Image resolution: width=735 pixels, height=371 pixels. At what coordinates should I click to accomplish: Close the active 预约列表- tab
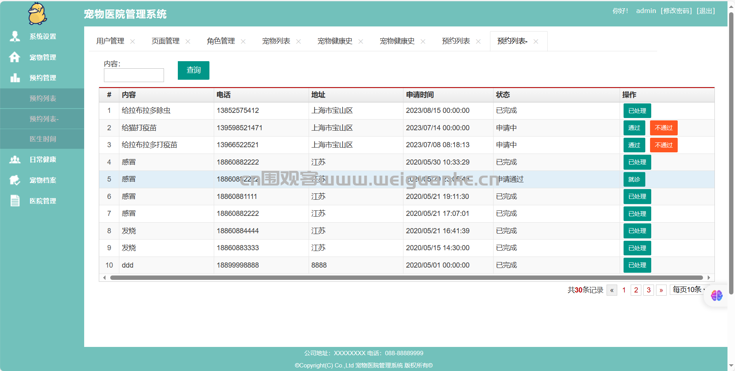pos(535,41)
